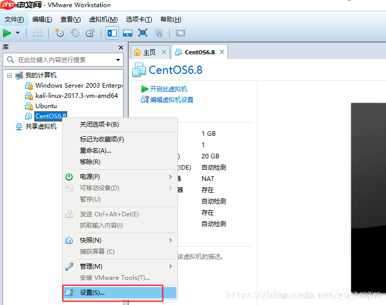
Task: Click the green power-on play toolbar button
Action: pos(7,33)
